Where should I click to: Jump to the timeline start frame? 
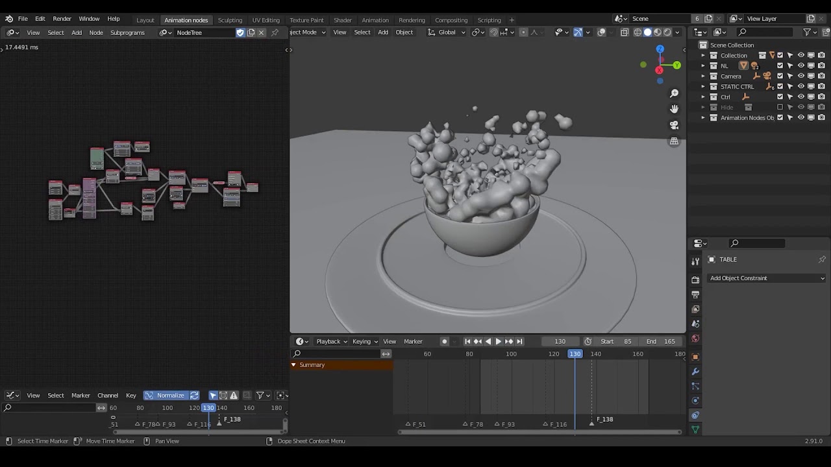coord(467,341)
